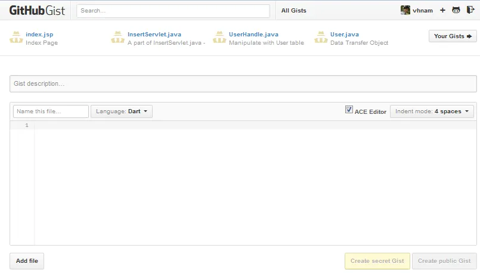Click the secret gist icon beside index.jsp
Viewport: 480px width, 273px height.
pyautogui.click(x=16, y=38)
